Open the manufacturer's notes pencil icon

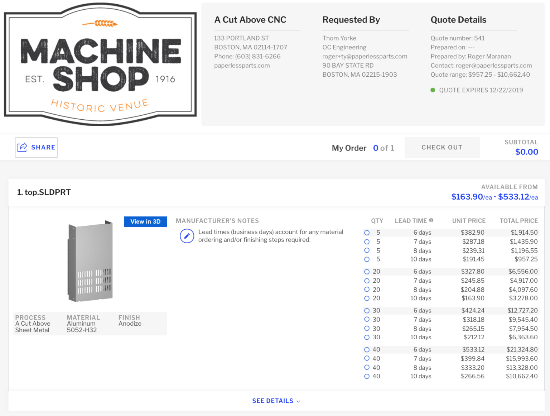[187, 236]
